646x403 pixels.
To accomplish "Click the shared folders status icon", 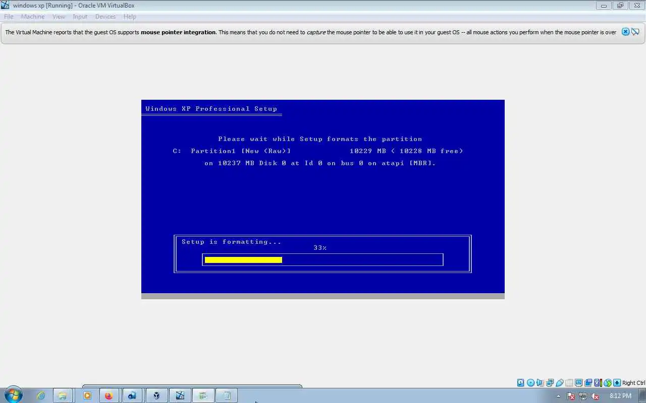I will pos(569,383).
